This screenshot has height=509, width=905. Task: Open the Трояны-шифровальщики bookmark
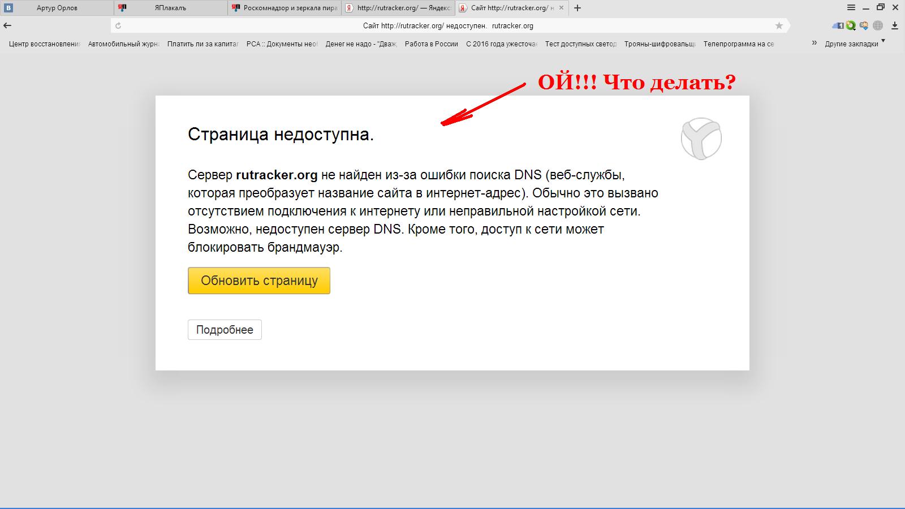[660, 44]
